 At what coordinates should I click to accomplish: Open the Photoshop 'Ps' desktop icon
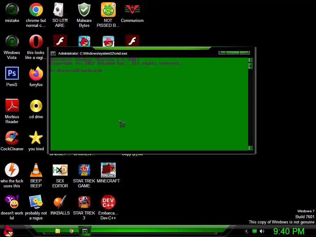click(12, 73)
